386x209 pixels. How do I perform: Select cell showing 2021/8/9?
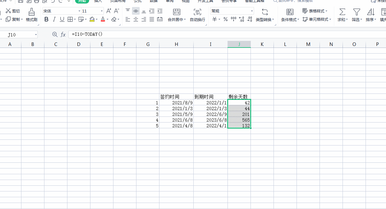coord(176,103)
